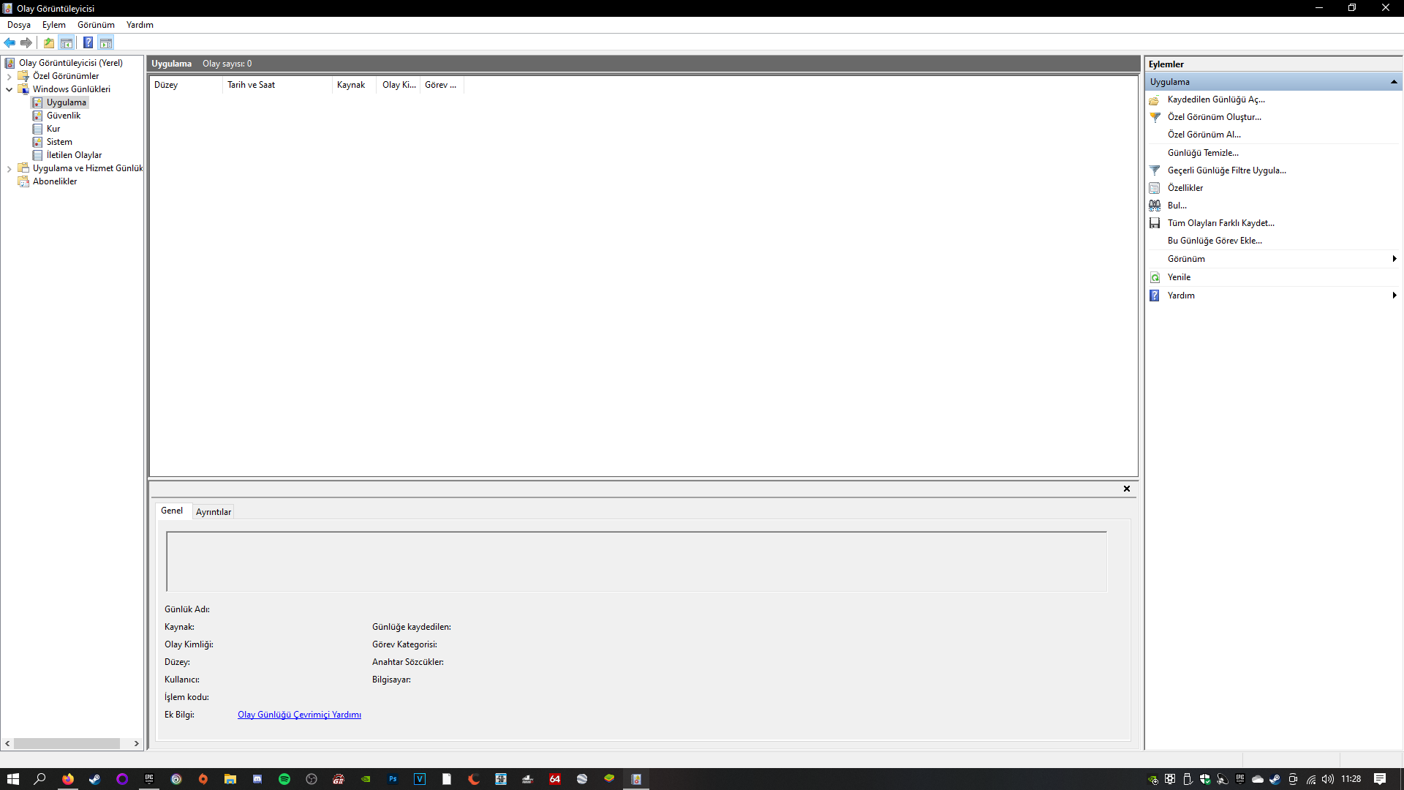1404x790 pixels.
Task: Click the Windows Günlükleri folder label
Action: point(72,89)
